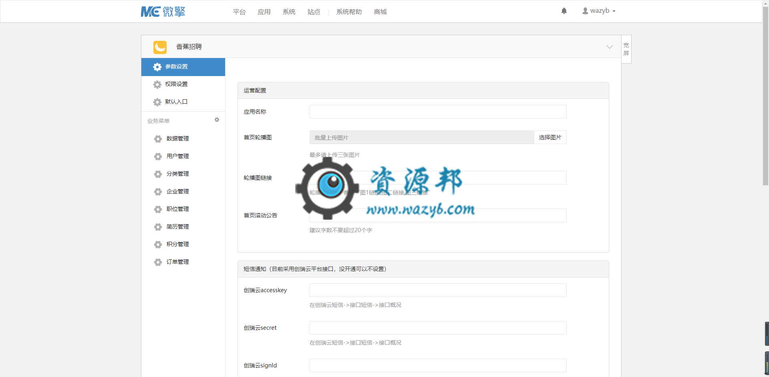The height and width of the screenshot is (377, 769).
Task: Focus the 创瑞云signId input field
Action: [438, 365]
